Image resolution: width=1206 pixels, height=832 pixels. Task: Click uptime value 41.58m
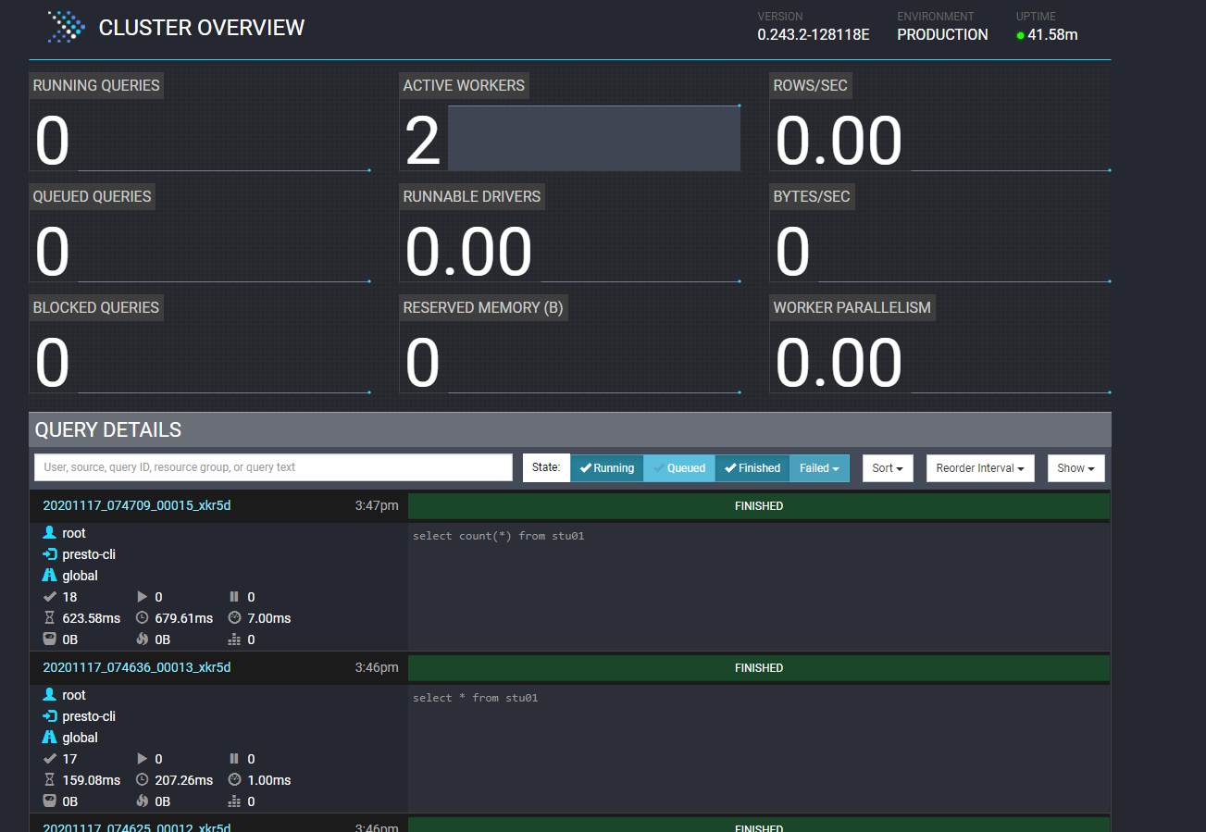[x=1052, y=35]
